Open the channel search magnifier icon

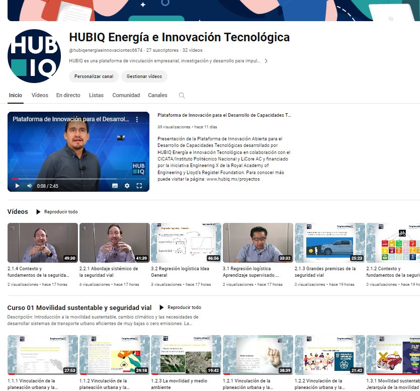coord(182,96)
